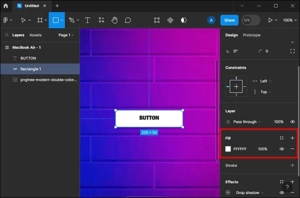Select the Frame tool

click(40, 20)
